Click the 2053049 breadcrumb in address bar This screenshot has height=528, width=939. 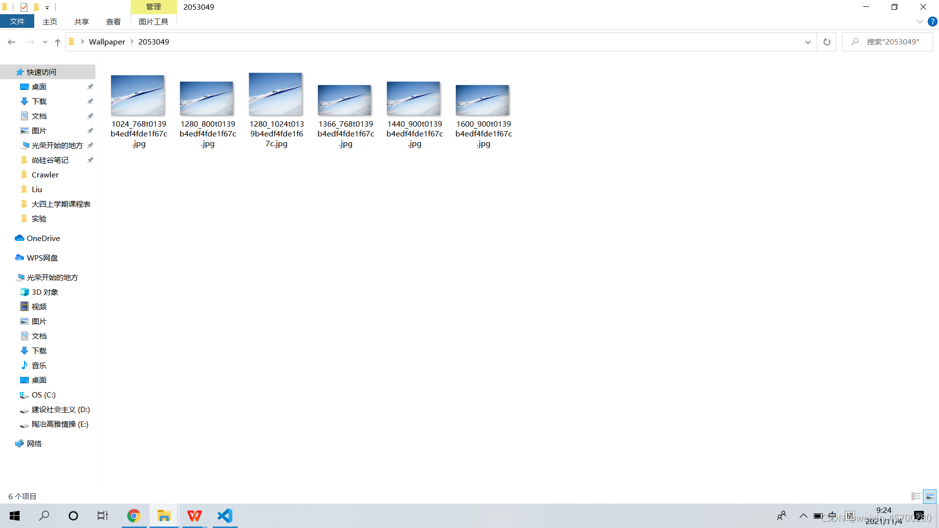click(x=154, y=42)
